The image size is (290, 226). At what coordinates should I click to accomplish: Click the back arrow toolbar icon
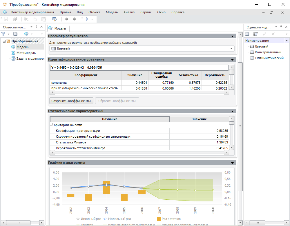tap(66, 19)
